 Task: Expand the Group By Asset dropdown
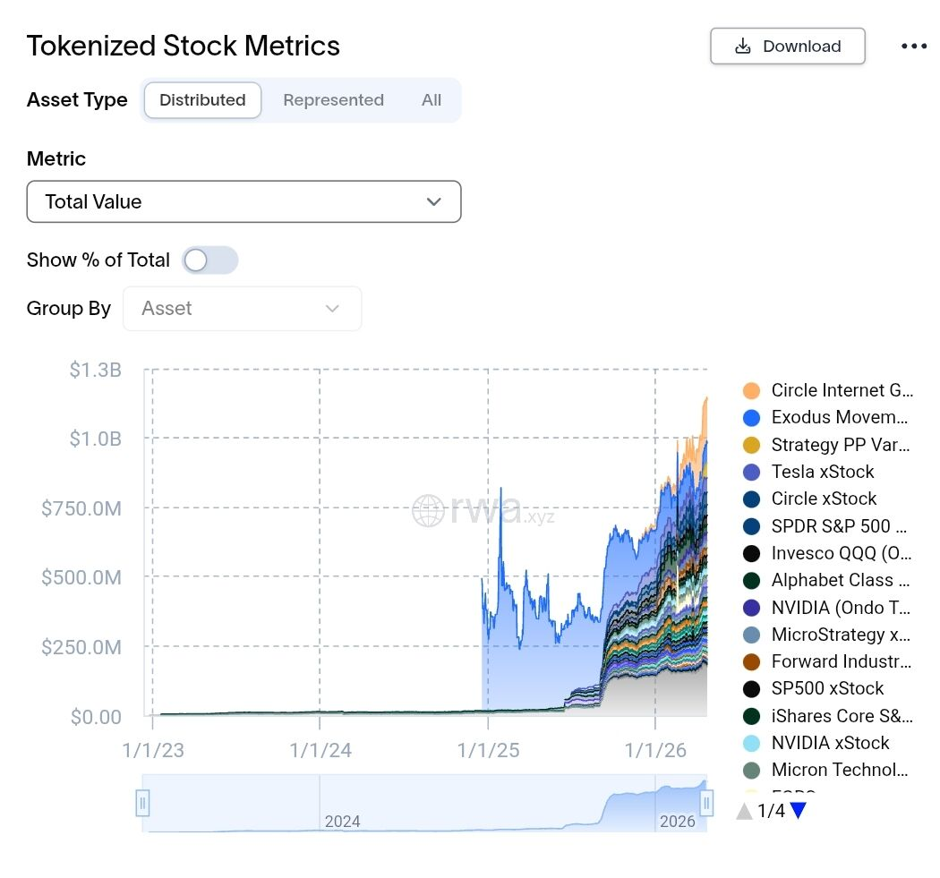[x=242, y=309]
